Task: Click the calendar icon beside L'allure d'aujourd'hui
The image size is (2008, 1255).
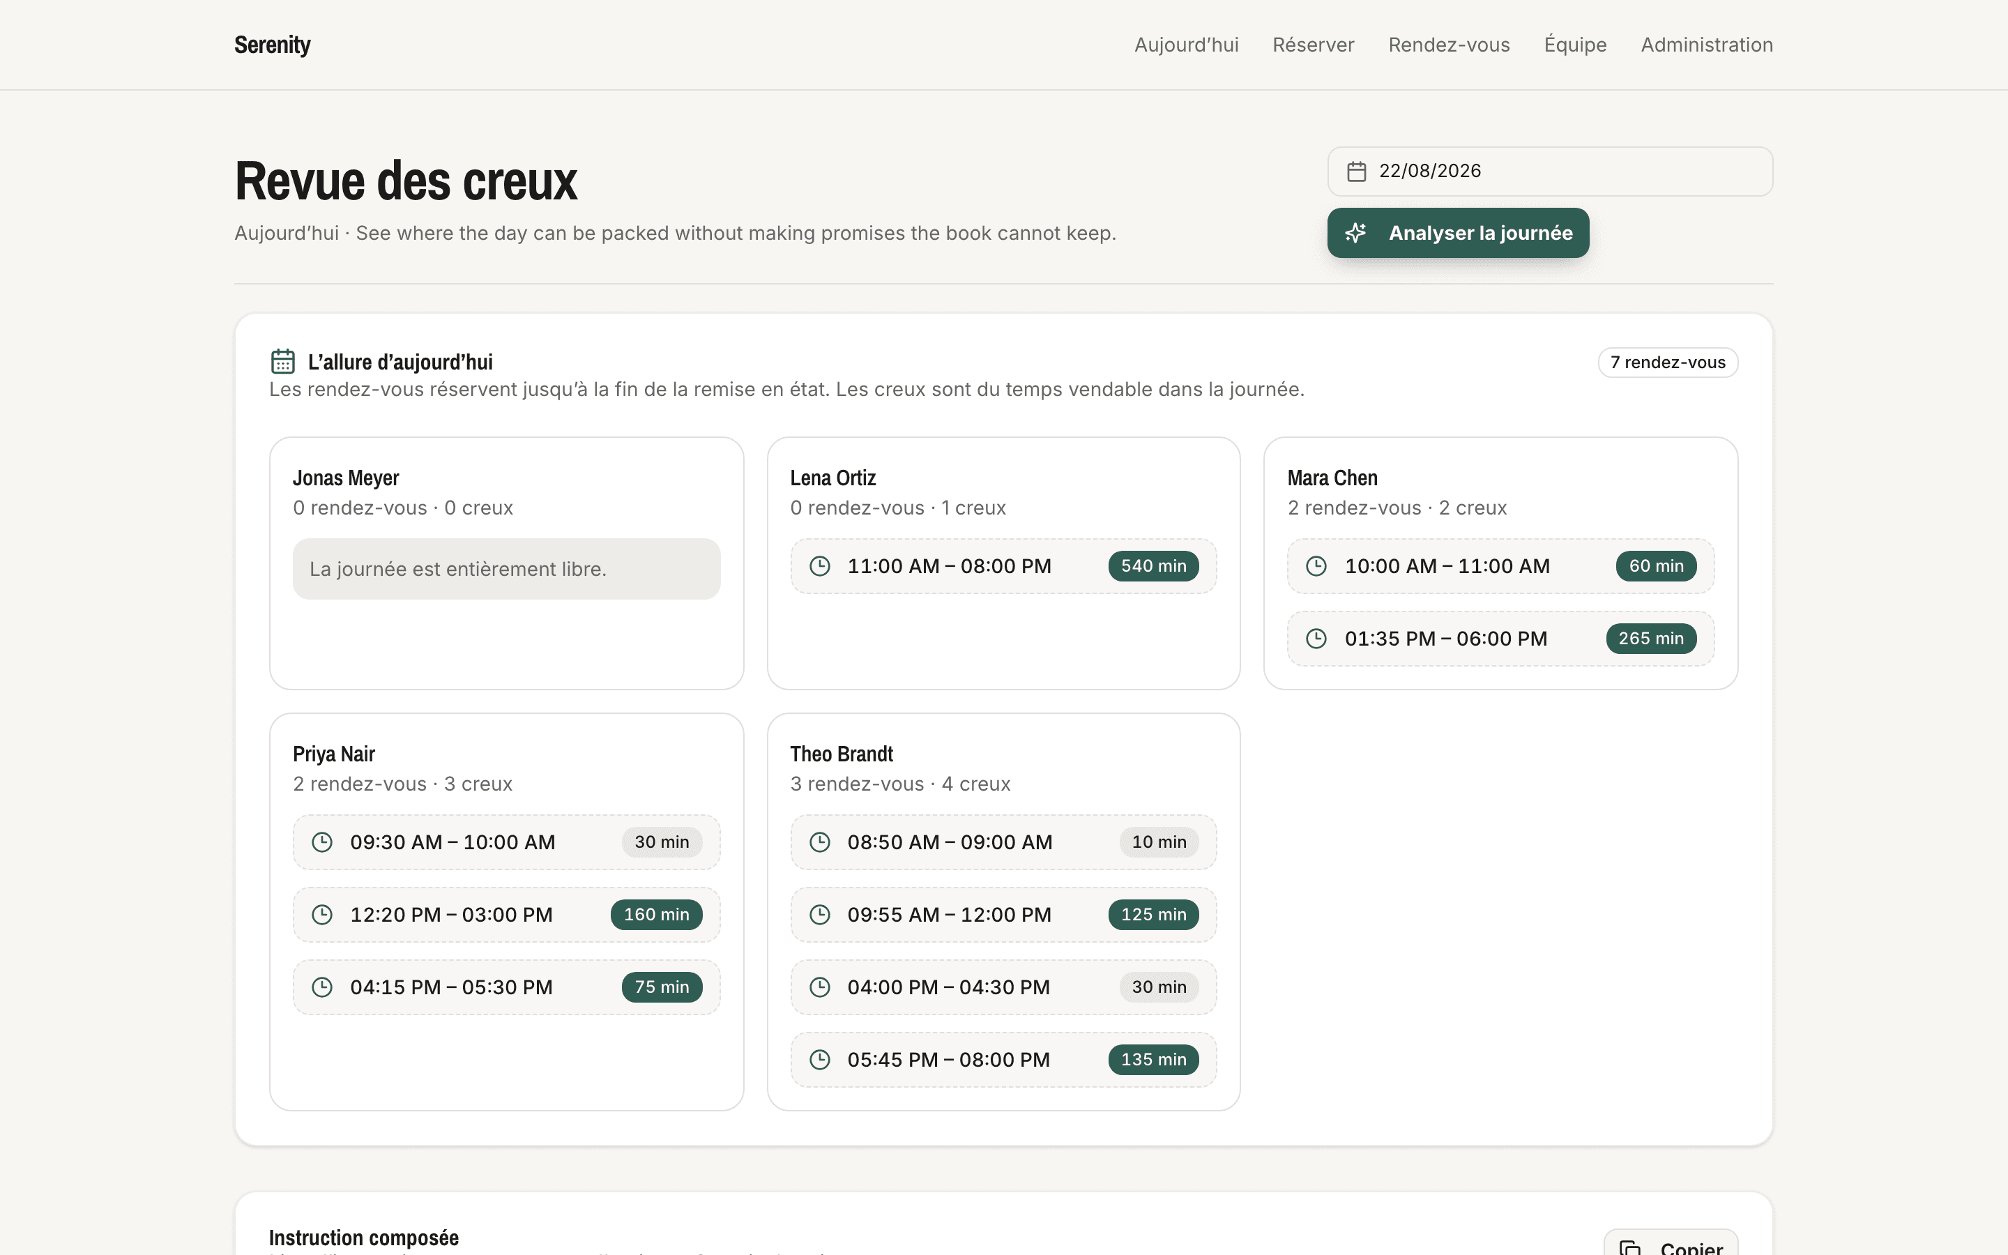Action: coord(282,362)
